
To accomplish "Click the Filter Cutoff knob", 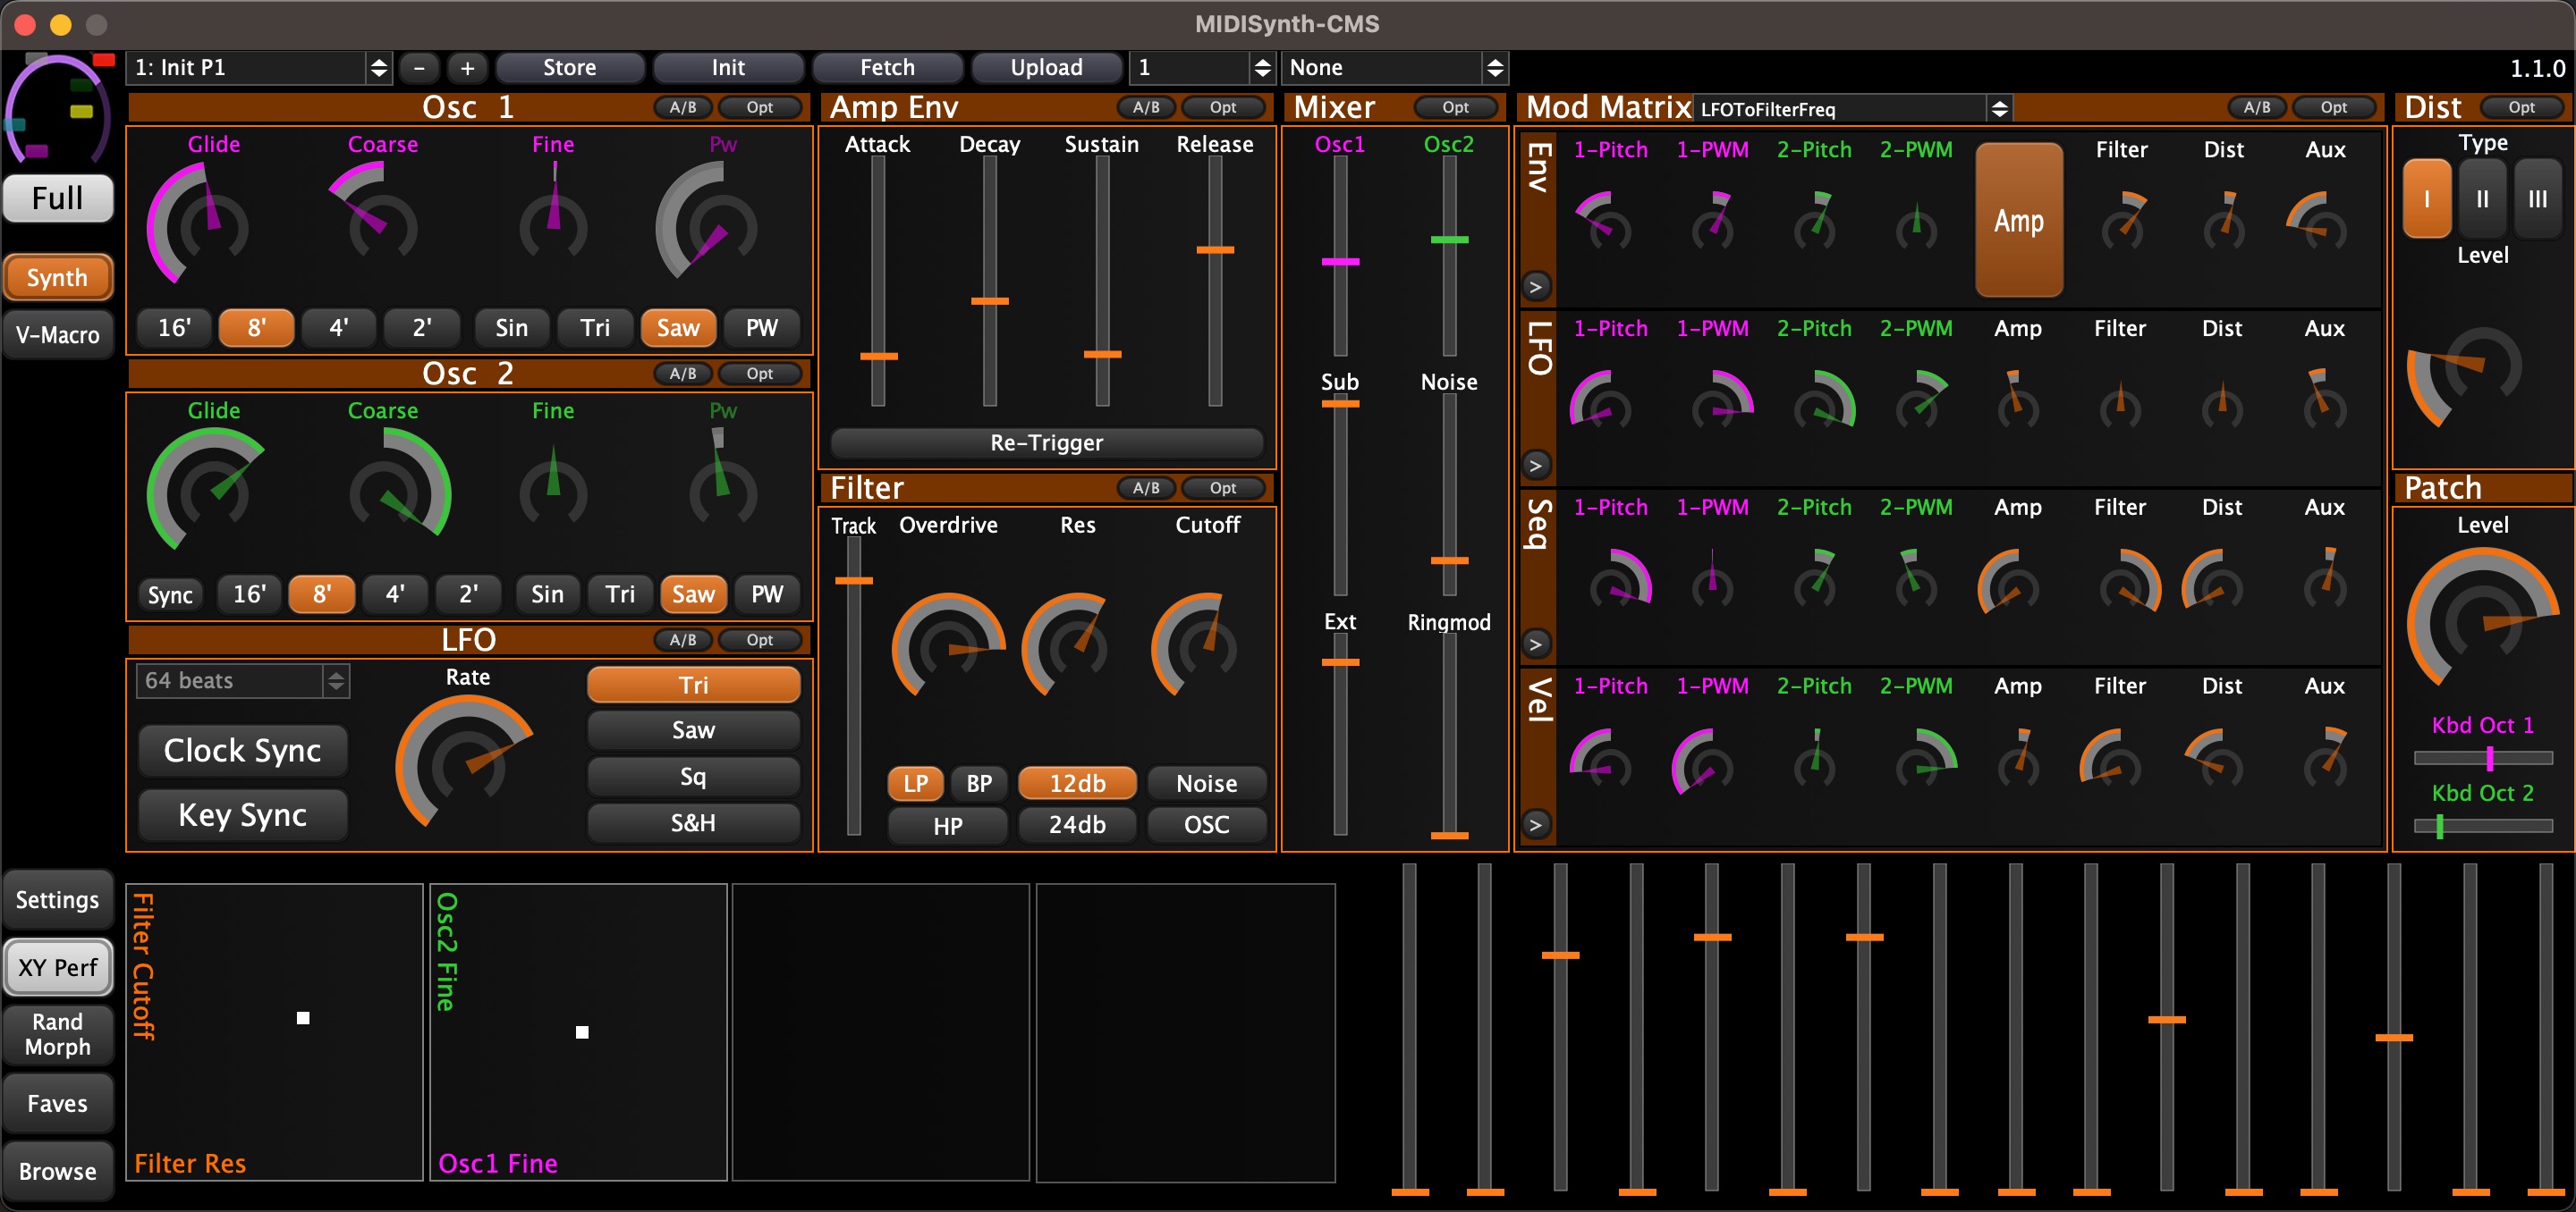I will pyautogui.click(x=1207, y=646).
